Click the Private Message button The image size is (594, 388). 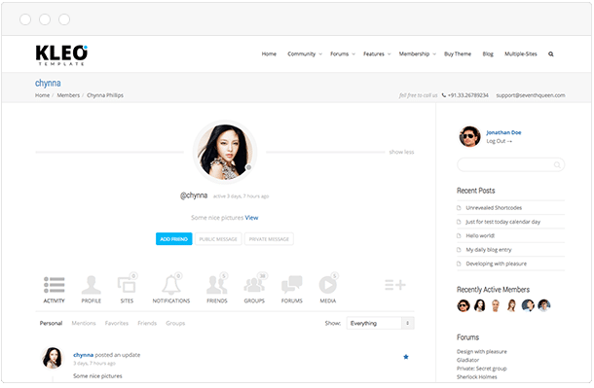point(269,239)
